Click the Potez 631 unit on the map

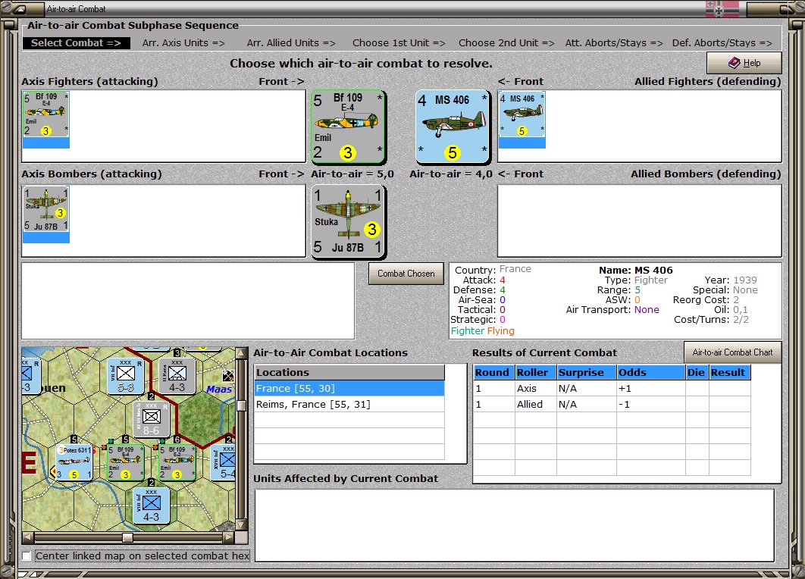pos(74,462)
